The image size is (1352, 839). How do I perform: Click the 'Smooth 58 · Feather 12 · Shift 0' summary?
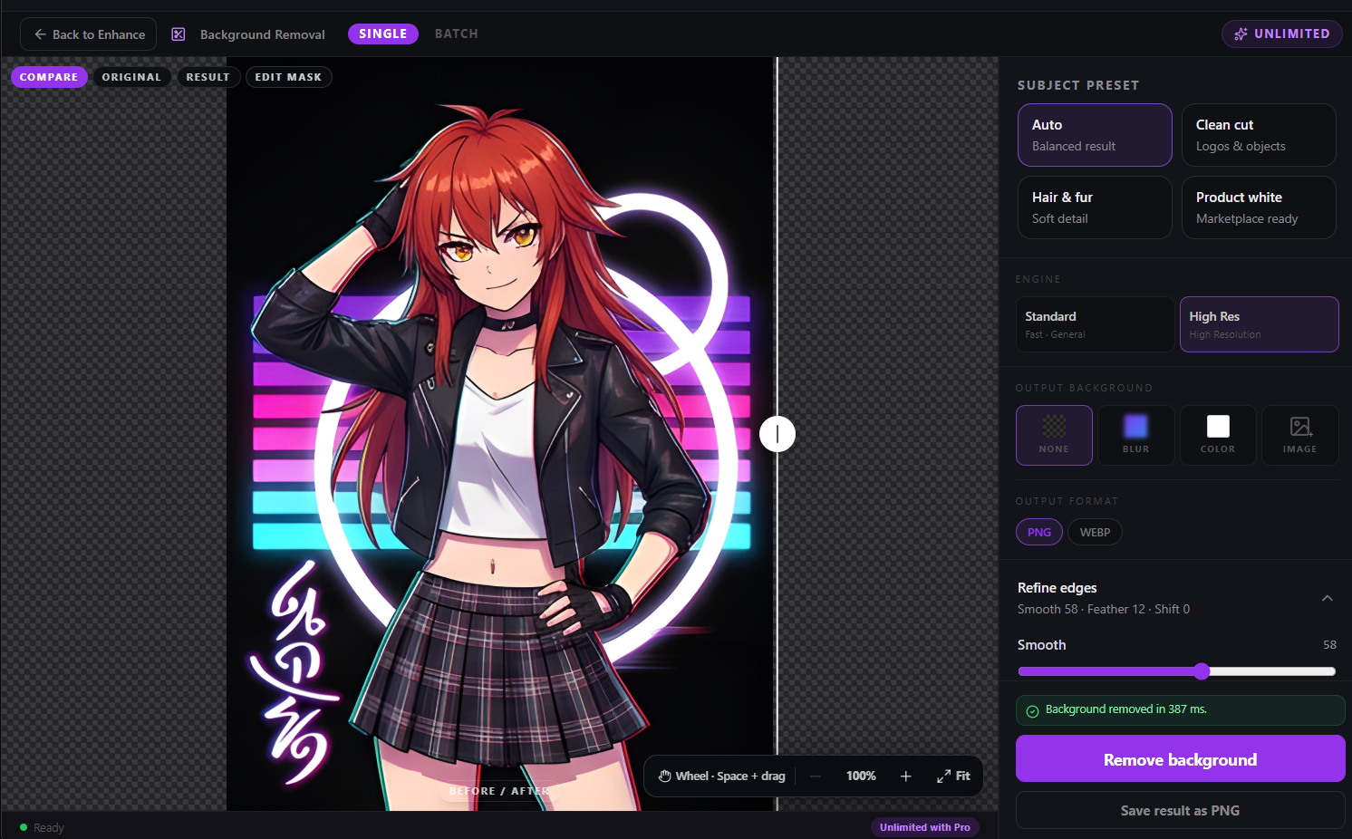pos(1104,609)
